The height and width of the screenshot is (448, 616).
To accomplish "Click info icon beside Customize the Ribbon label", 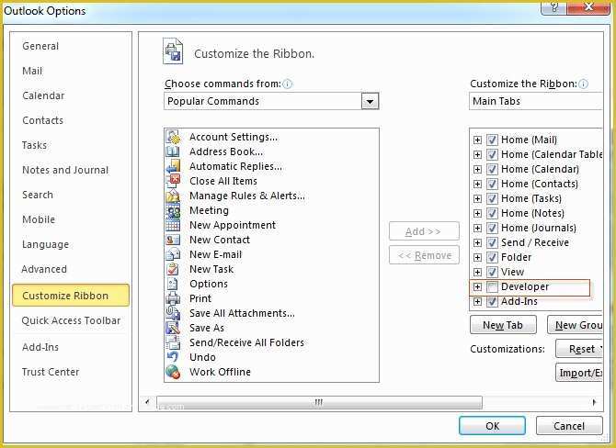I will tap(584, 84).
